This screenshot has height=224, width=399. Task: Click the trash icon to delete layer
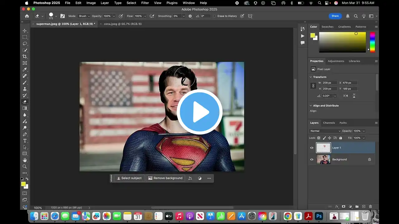[x=370, y=207]
